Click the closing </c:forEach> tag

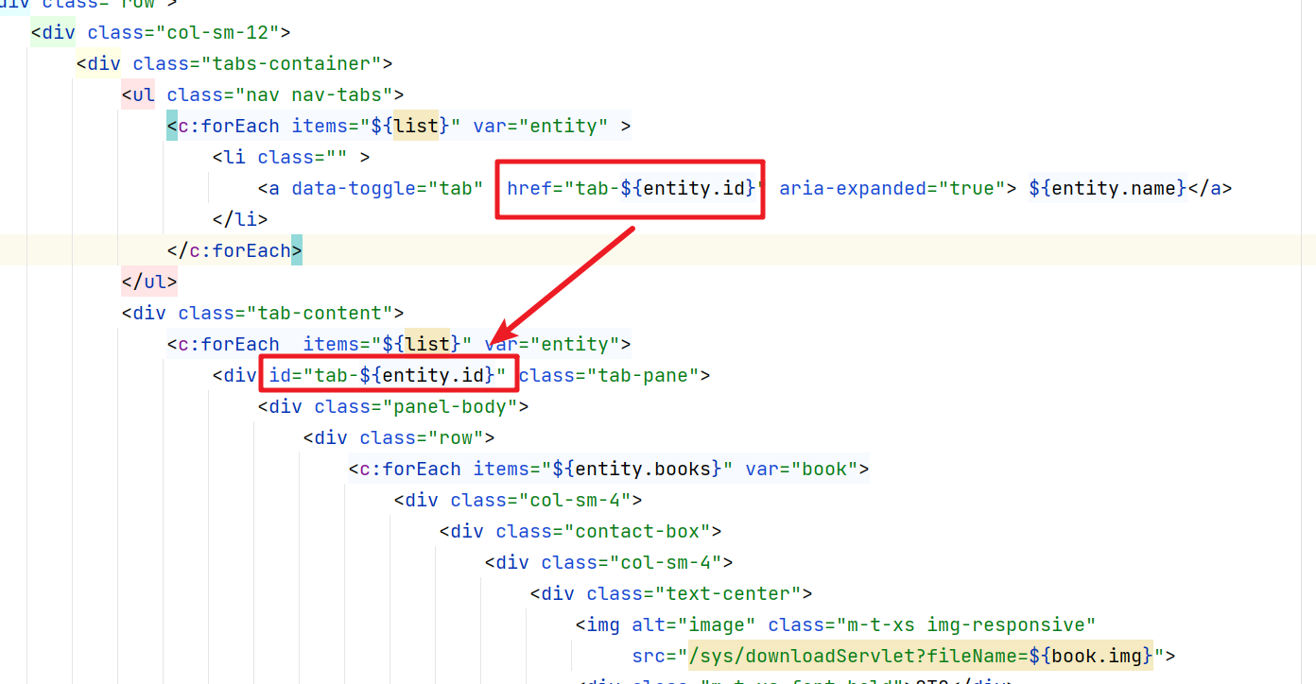[234, 251]
